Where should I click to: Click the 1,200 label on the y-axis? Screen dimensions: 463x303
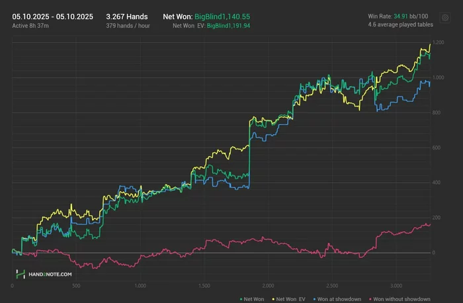click(x=439, y=43)
